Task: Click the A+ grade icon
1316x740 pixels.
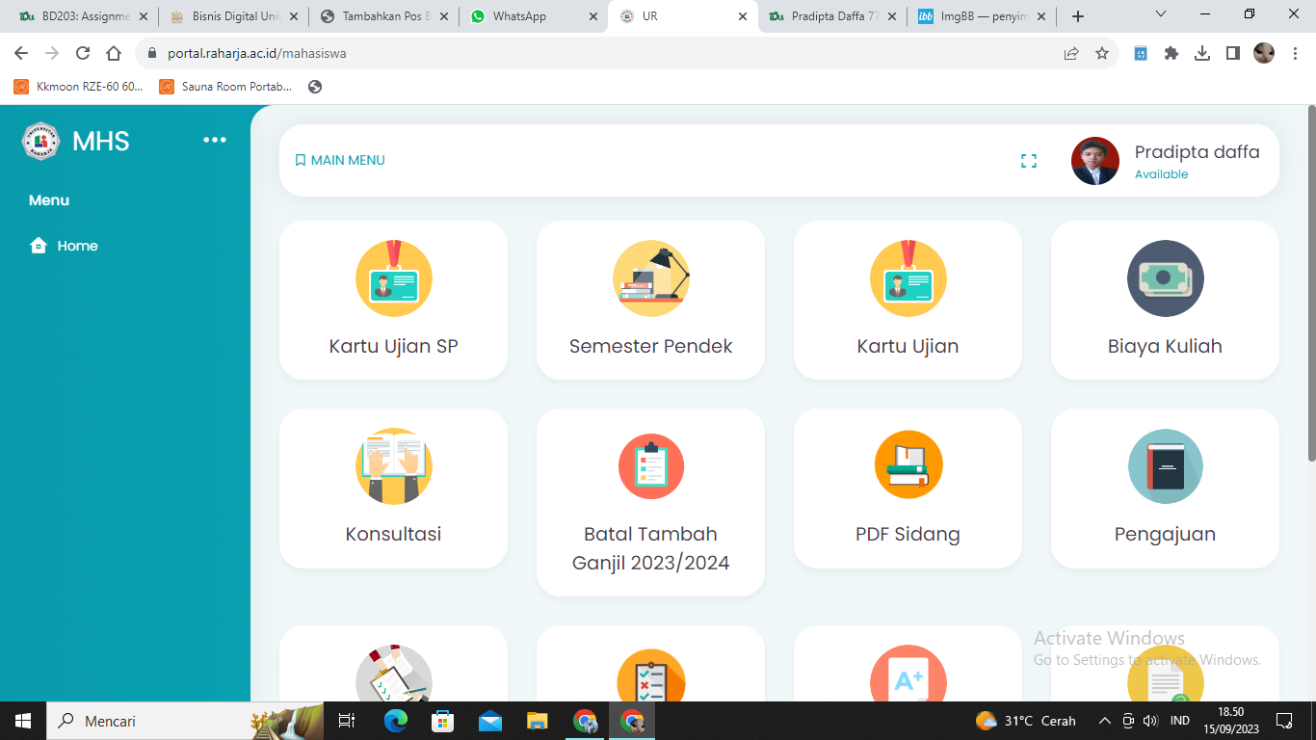Action: coord(908,674)
